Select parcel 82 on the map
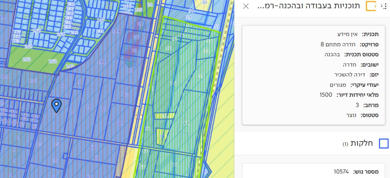 click(126, 94)
